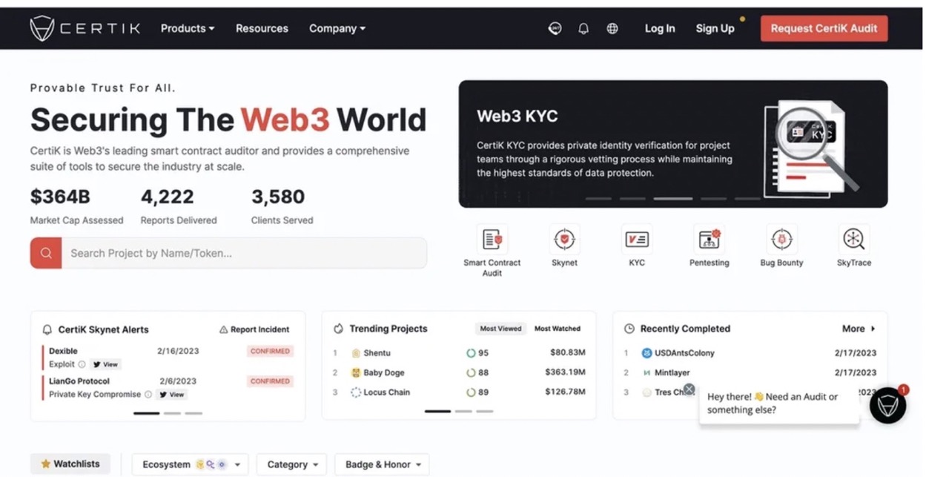Viewport: 949px width, 477px height.
Task: Select the Bug Bounty service icon
Action: click(781, 240)
